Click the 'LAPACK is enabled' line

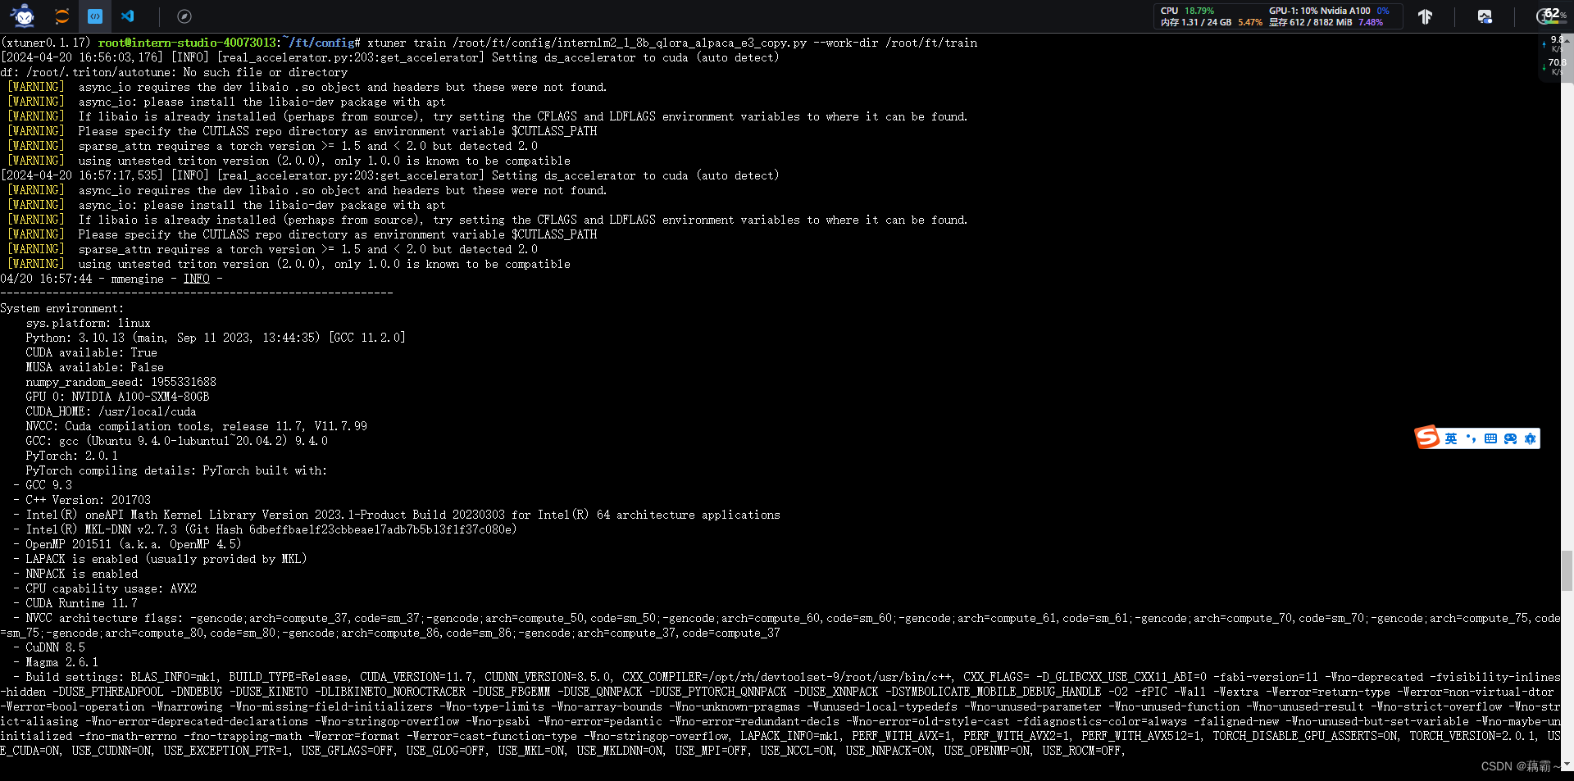166,559
